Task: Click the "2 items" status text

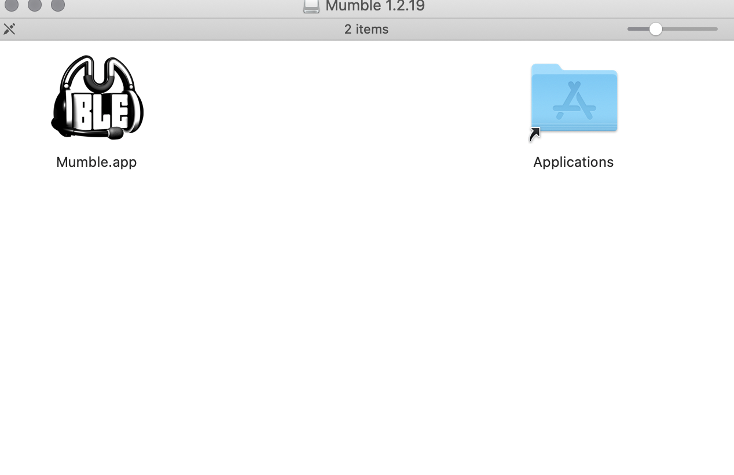Action: coord(366,29)
